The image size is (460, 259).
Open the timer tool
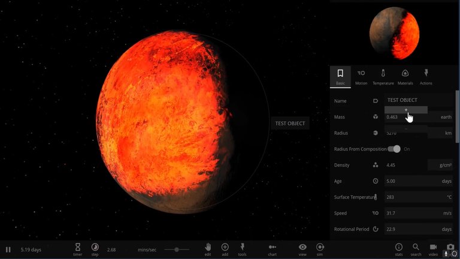[x=77, y=249]
